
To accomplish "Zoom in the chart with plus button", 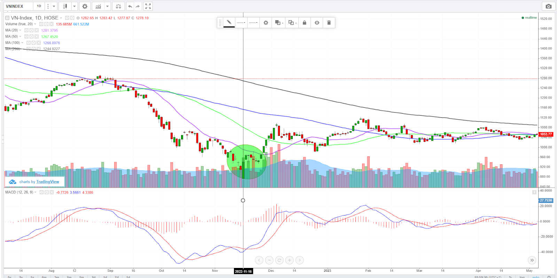I will 289,260.
